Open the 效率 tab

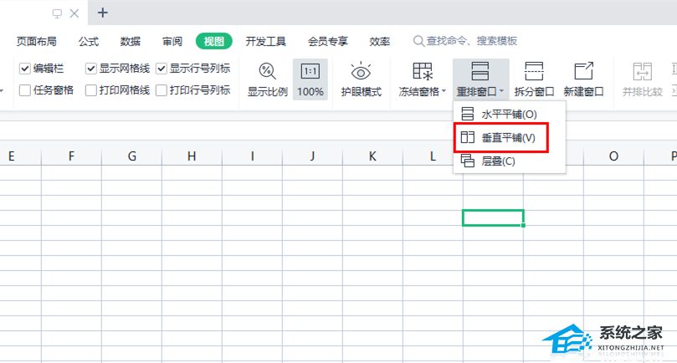tap(380, 42)
